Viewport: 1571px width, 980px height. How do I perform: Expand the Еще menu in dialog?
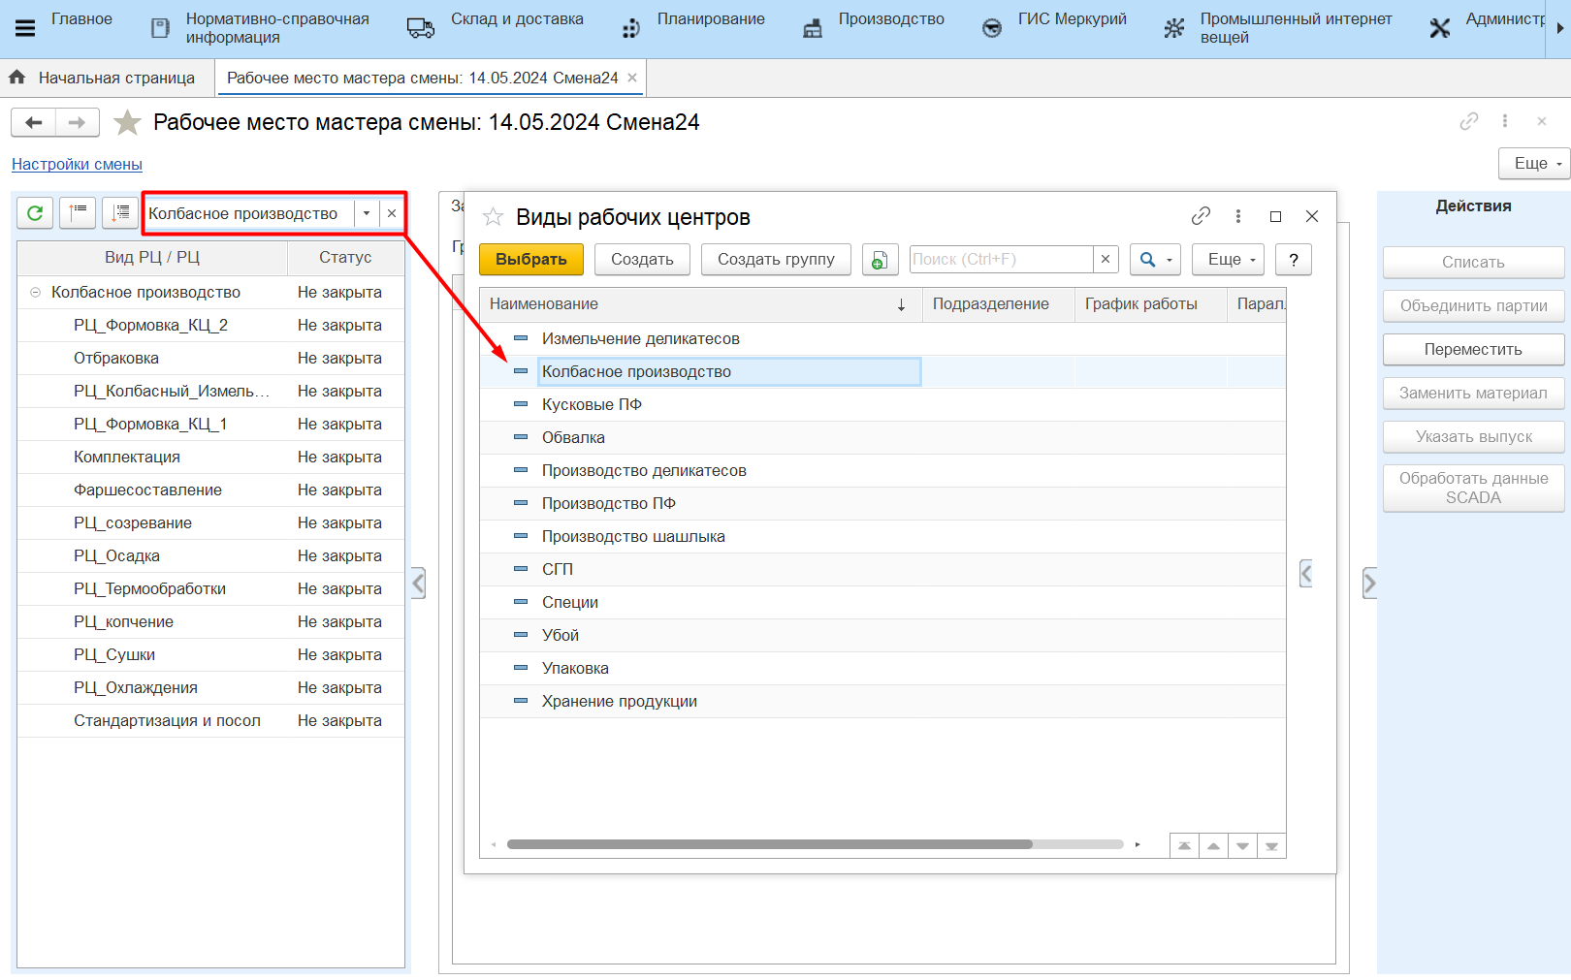click(x=1228, y=260)
